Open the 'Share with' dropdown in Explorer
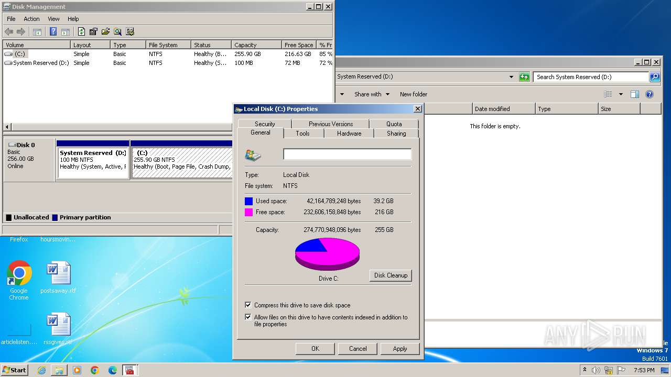This screenshot has width=671, height=377. coord(372,94)
